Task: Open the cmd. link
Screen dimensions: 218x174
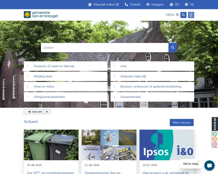Action: (124, 66)
